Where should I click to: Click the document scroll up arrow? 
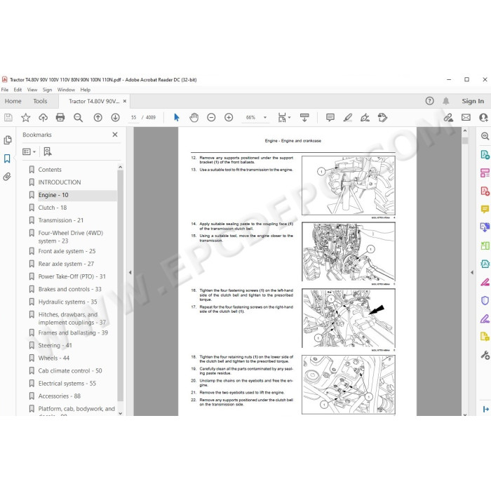464,131
